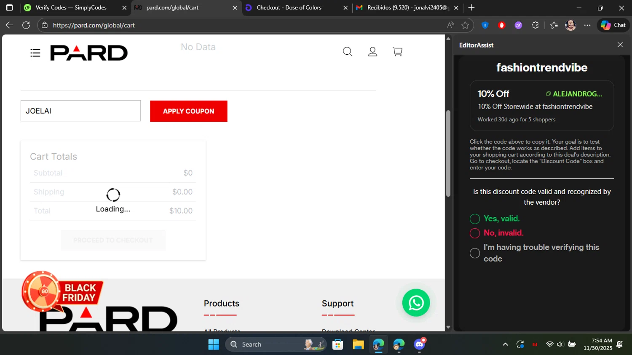
Task: Click 'Cart Totals' heading text
Action: [x=54, y=157]
